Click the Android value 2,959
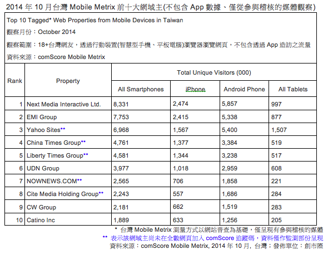Screen dimensions: 328x254 tap(230, 168)
